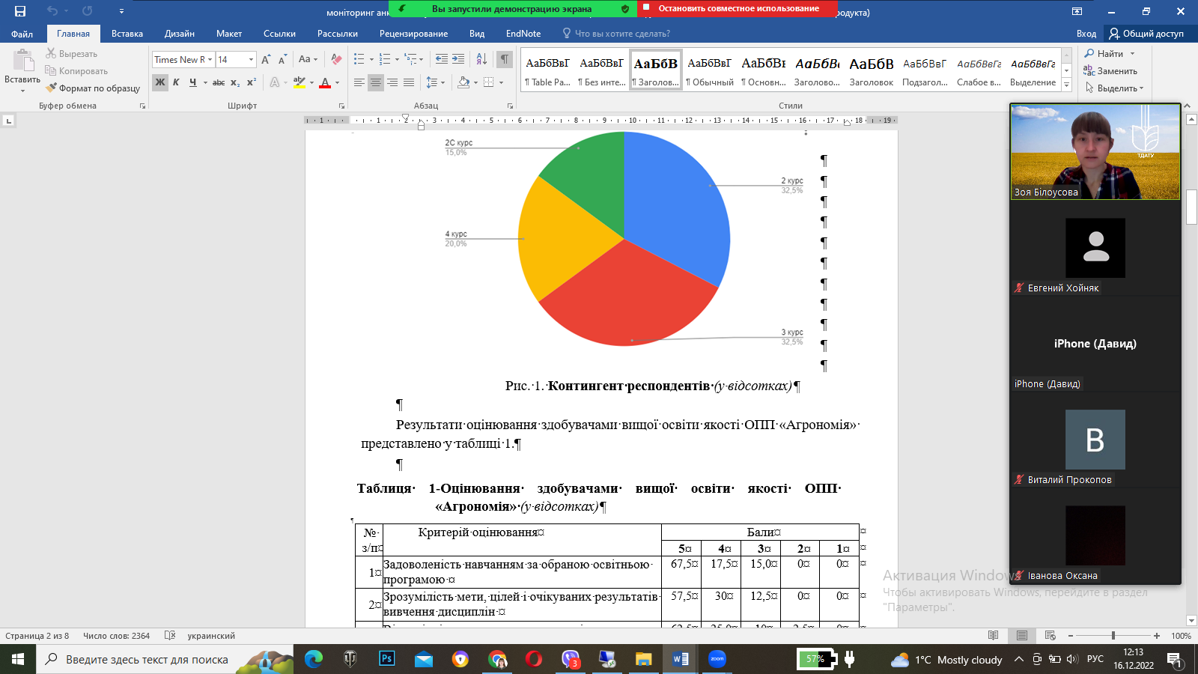Open underline style dropdown arrow

[204, 82]
